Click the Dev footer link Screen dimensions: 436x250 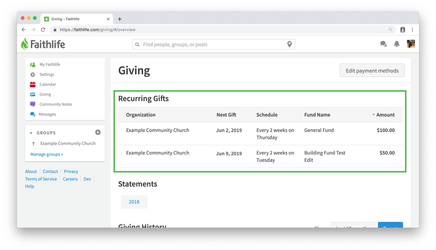coord(87,179)
